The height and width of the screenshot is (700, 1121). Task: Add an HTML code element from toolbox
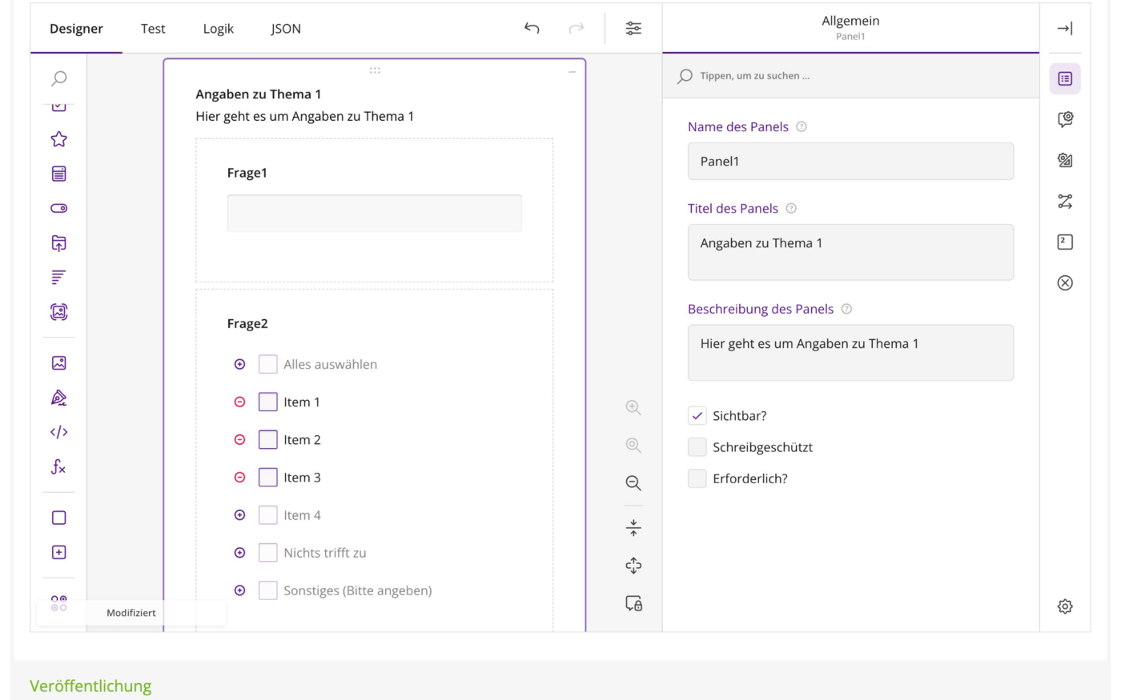pos(58,432)
